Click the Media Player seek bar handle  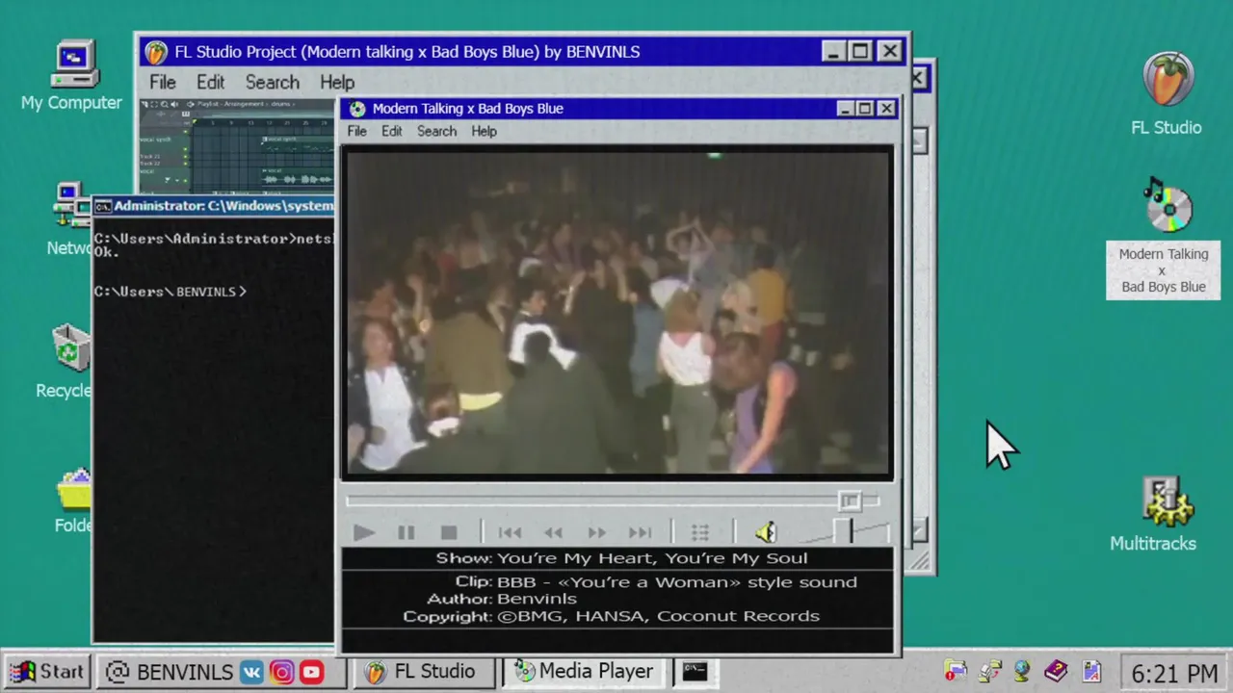(x=849, y=500)
